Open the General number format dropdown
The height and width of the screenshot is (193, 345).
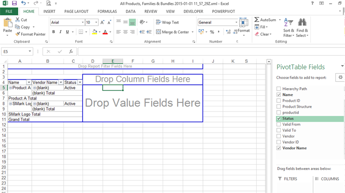(236, 23)
